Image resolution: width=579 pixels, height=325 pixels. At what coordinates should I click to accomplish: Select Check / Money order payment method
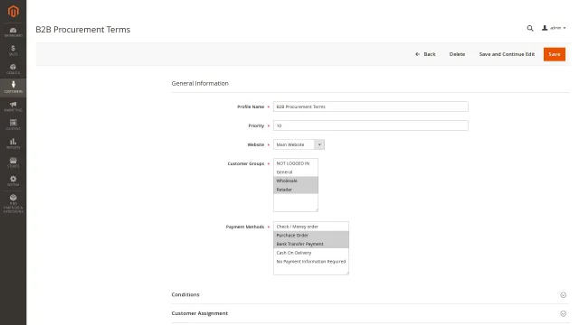tap(311, 227)
